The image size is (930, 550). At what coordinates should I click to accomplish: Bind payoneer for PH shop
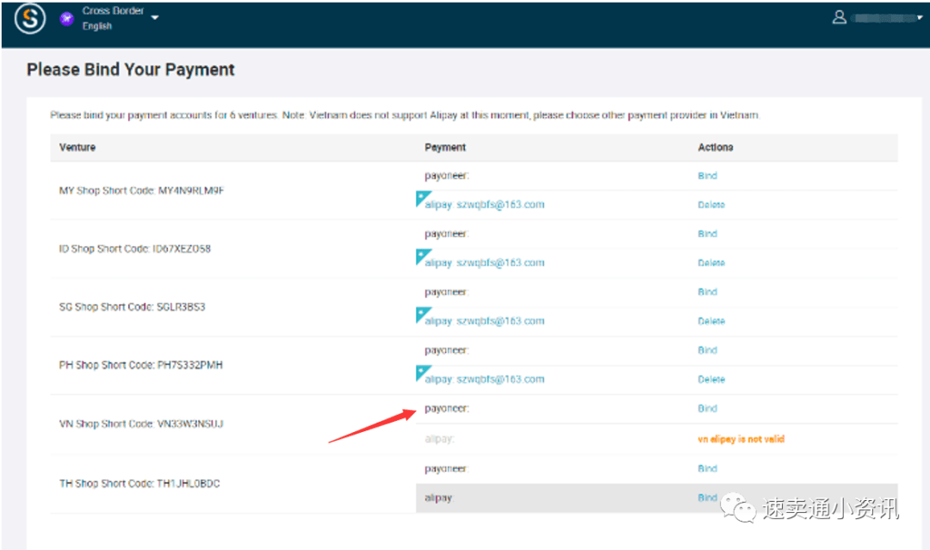[707, 349]
